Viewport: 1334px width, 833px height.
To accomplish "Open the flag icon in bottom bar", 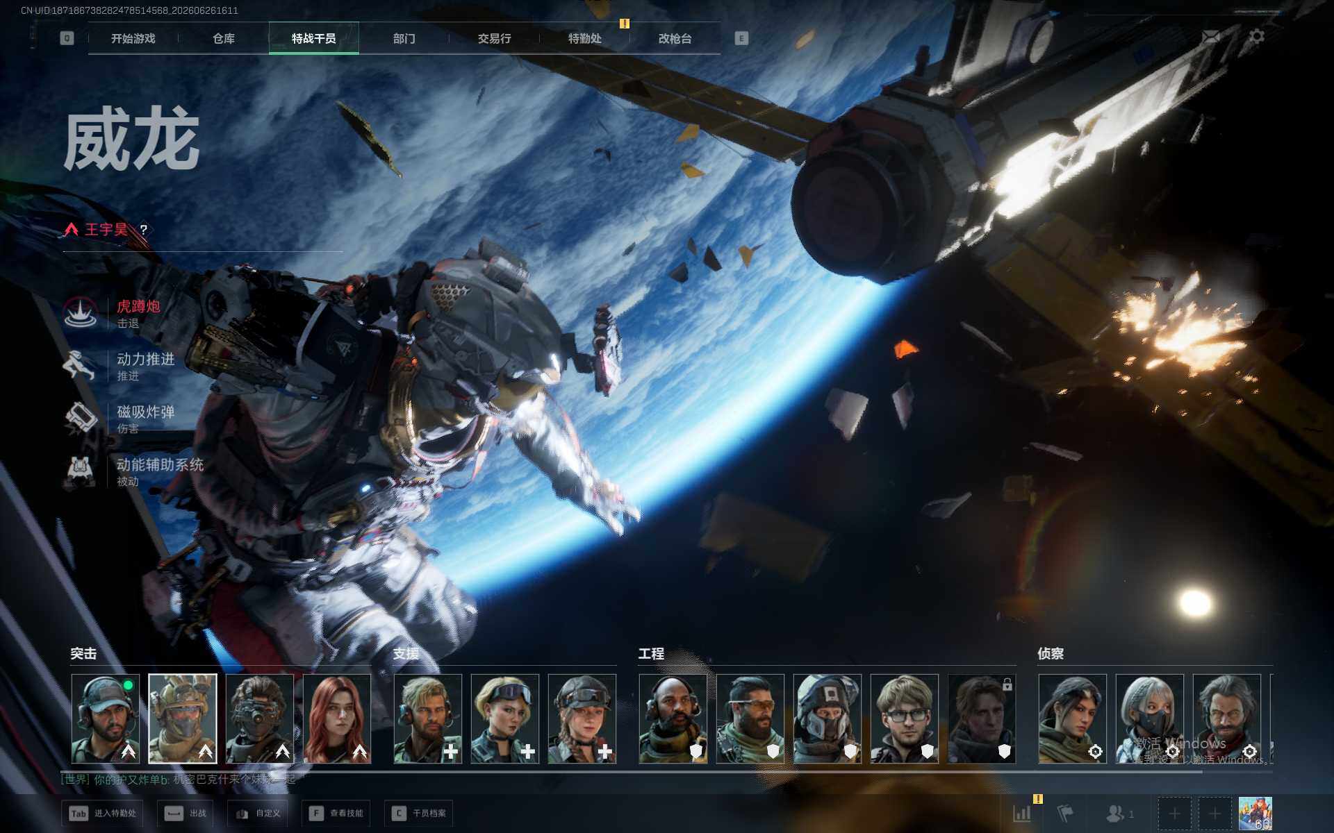I will [x=1065, y=813].
